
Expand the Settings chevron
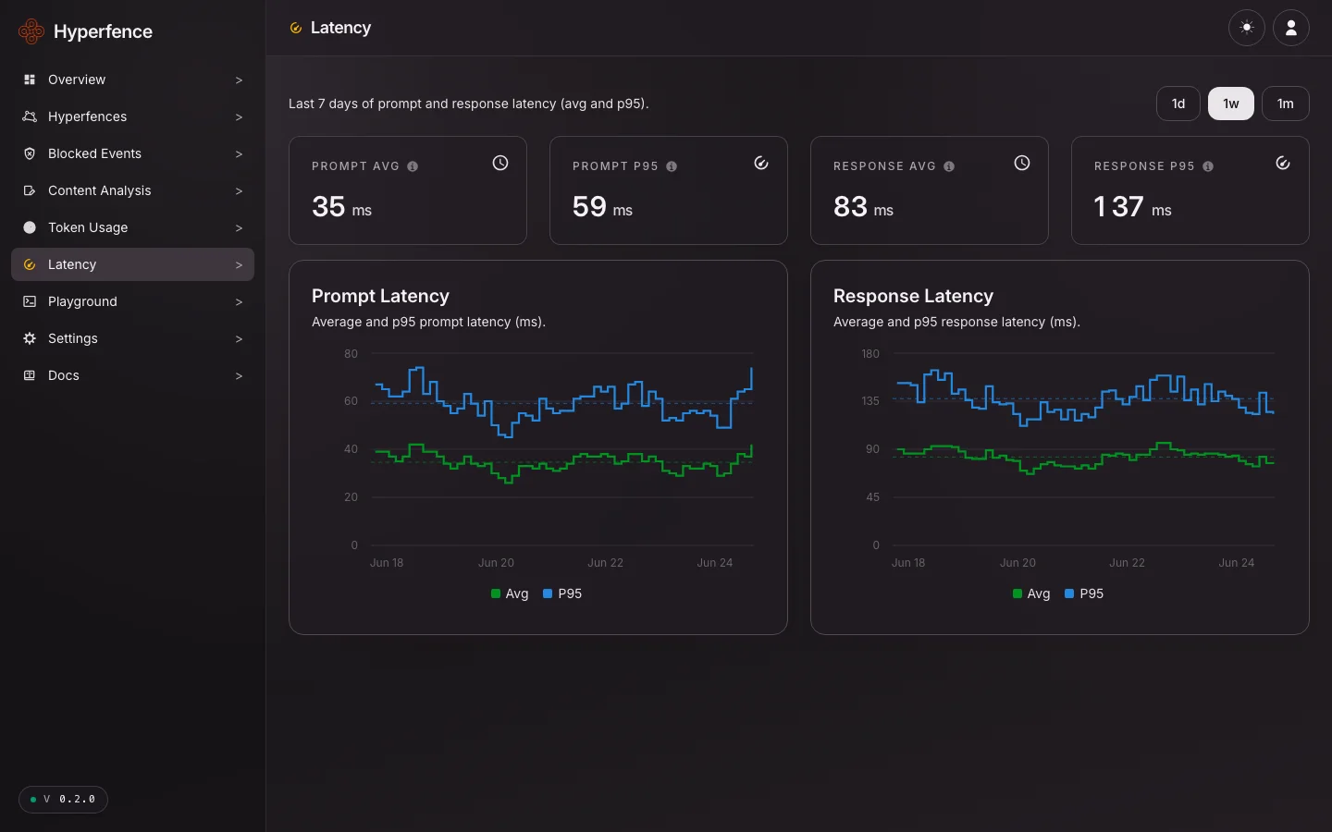[x=239, y=339]
